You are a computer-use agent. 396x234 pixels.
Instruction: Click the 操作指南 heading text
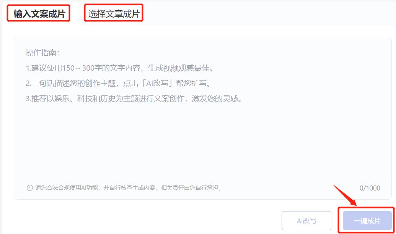42,53
